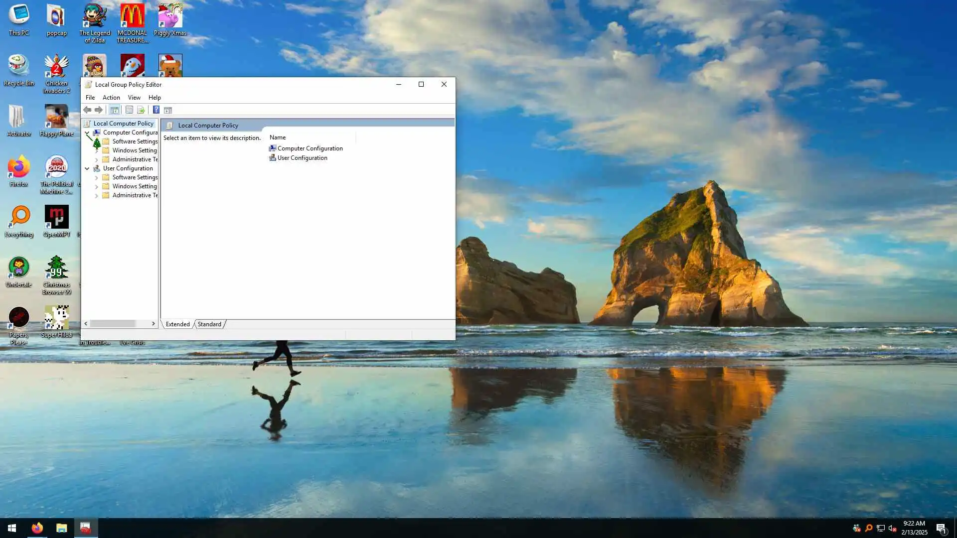Screen dimensions: 957x538
Task: Expand Administrative Templates under Computer Configuration
Action: pyautogui.click(x=97, y=160)
